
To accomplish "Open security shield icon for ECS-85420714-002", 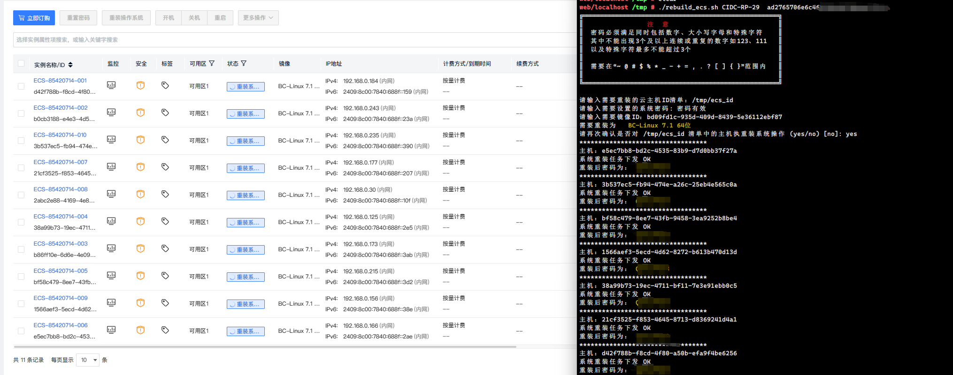I will coord(140,112).
